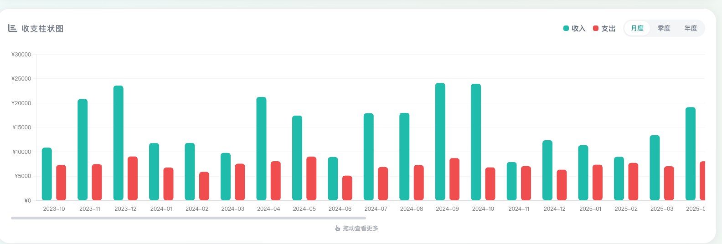Viewport: 722px width, 244px height.
Task: Switch to the 年度 tab
Action: (691, 28)
